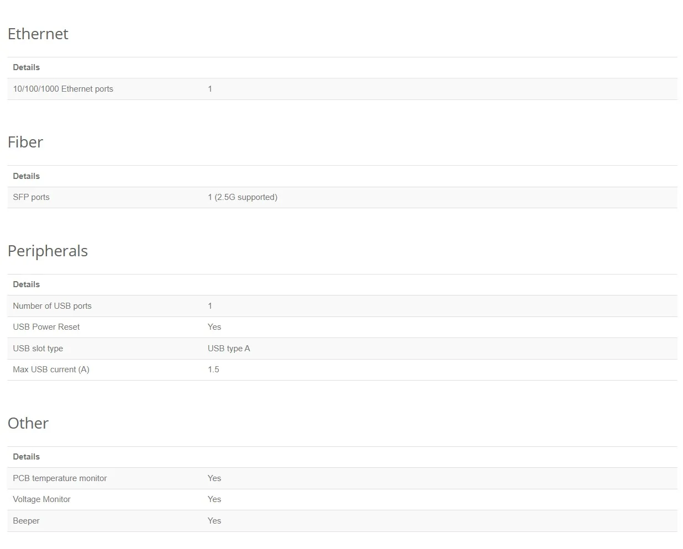Select the Other section heading
This screenshot has height=549, width=683.
(x=28, y=423)
